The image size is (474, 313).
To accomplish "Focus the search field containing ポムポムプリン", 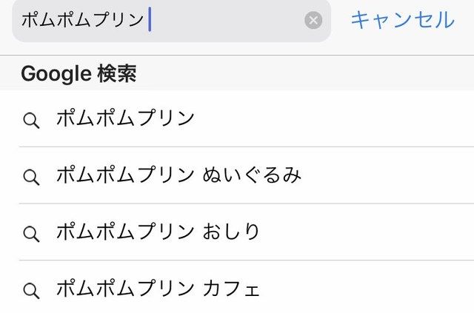I will (171, 20).
